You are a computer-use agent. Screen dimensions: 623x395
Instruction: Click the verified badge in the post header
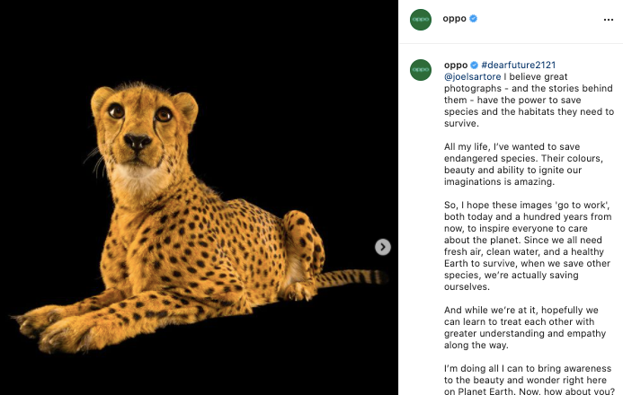pyautogui.click(x=473, y=19)
